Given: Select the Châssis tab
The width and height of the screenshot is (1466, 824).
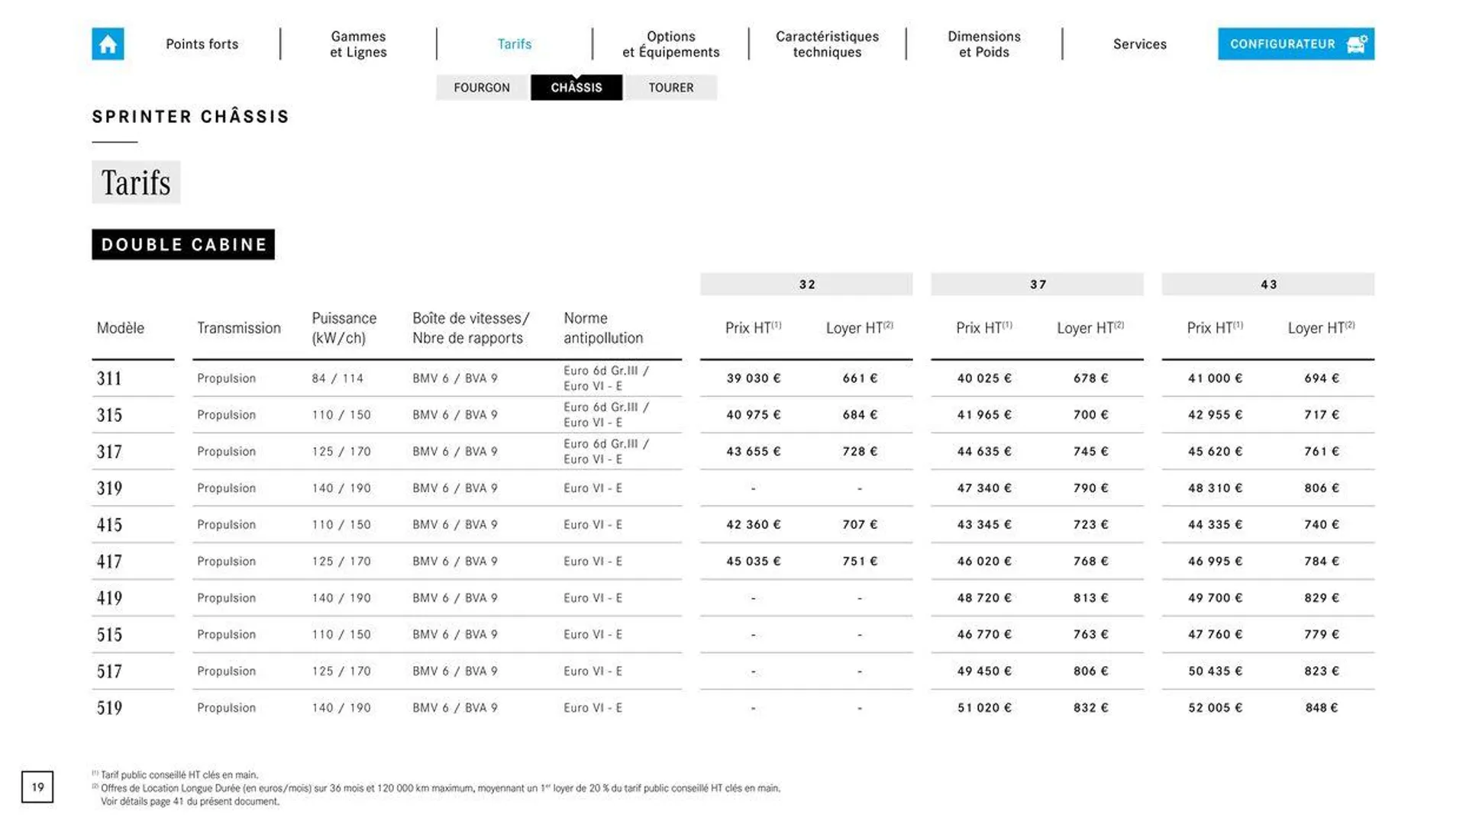Looking at the screenshot, I should click(576, 88).
